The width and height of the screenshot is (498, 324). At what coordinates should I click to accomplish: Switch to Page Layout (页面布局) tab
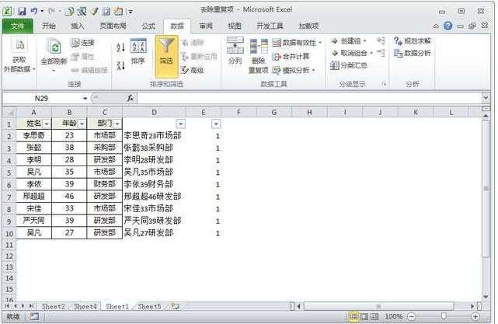point(113,26)
